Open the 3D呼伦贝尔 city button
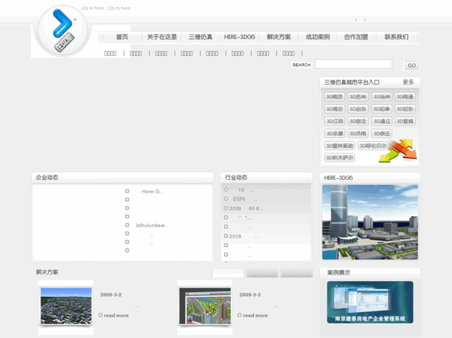452x338 pixels. 373,146
